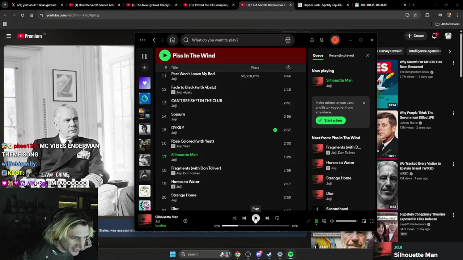Image resolution: width=463 pixels, height=260 pixels.
Task: Open Spotify notifications bell
Action: (x=312, y=40)
